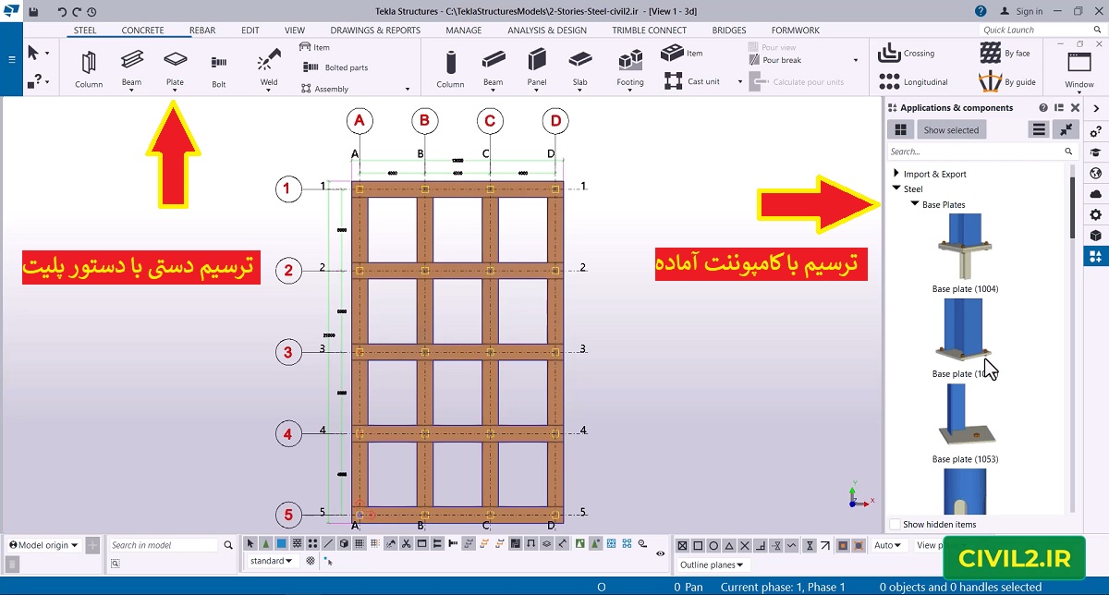Select Base plate (1004) thumbnail
1109x595 pixels.
pyautogui.click(x=964, y=248)
